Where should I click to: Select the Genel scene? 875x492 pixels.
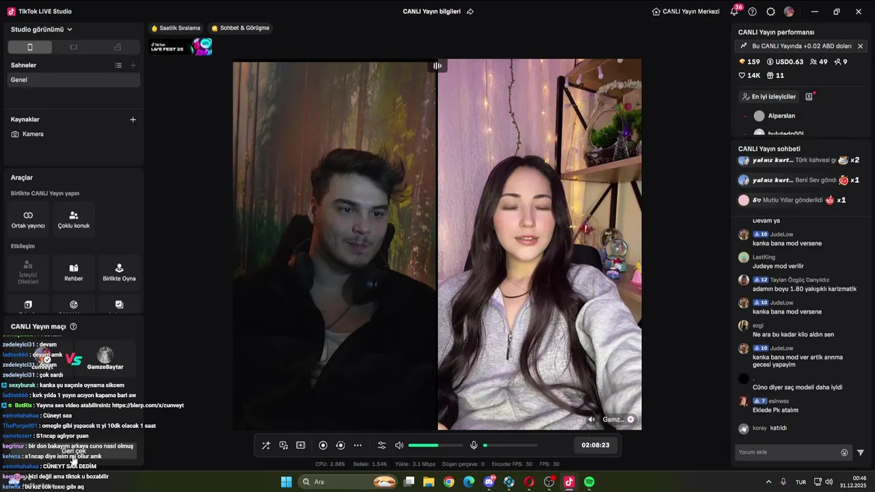74,80
